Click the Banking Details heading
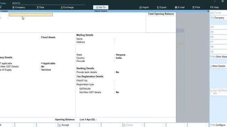Viewport: 227px width, 127px height. [85, 68]
